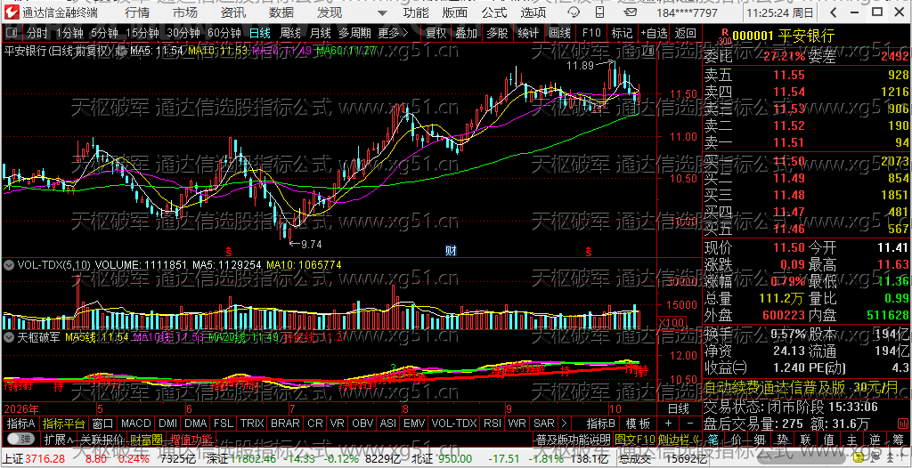Expand the 扩展 panel
Image resolution: width=912 pixels, height=468 pixels.
58,439
